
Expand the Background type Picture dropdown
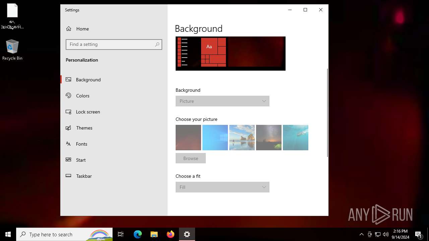(223, 101)
